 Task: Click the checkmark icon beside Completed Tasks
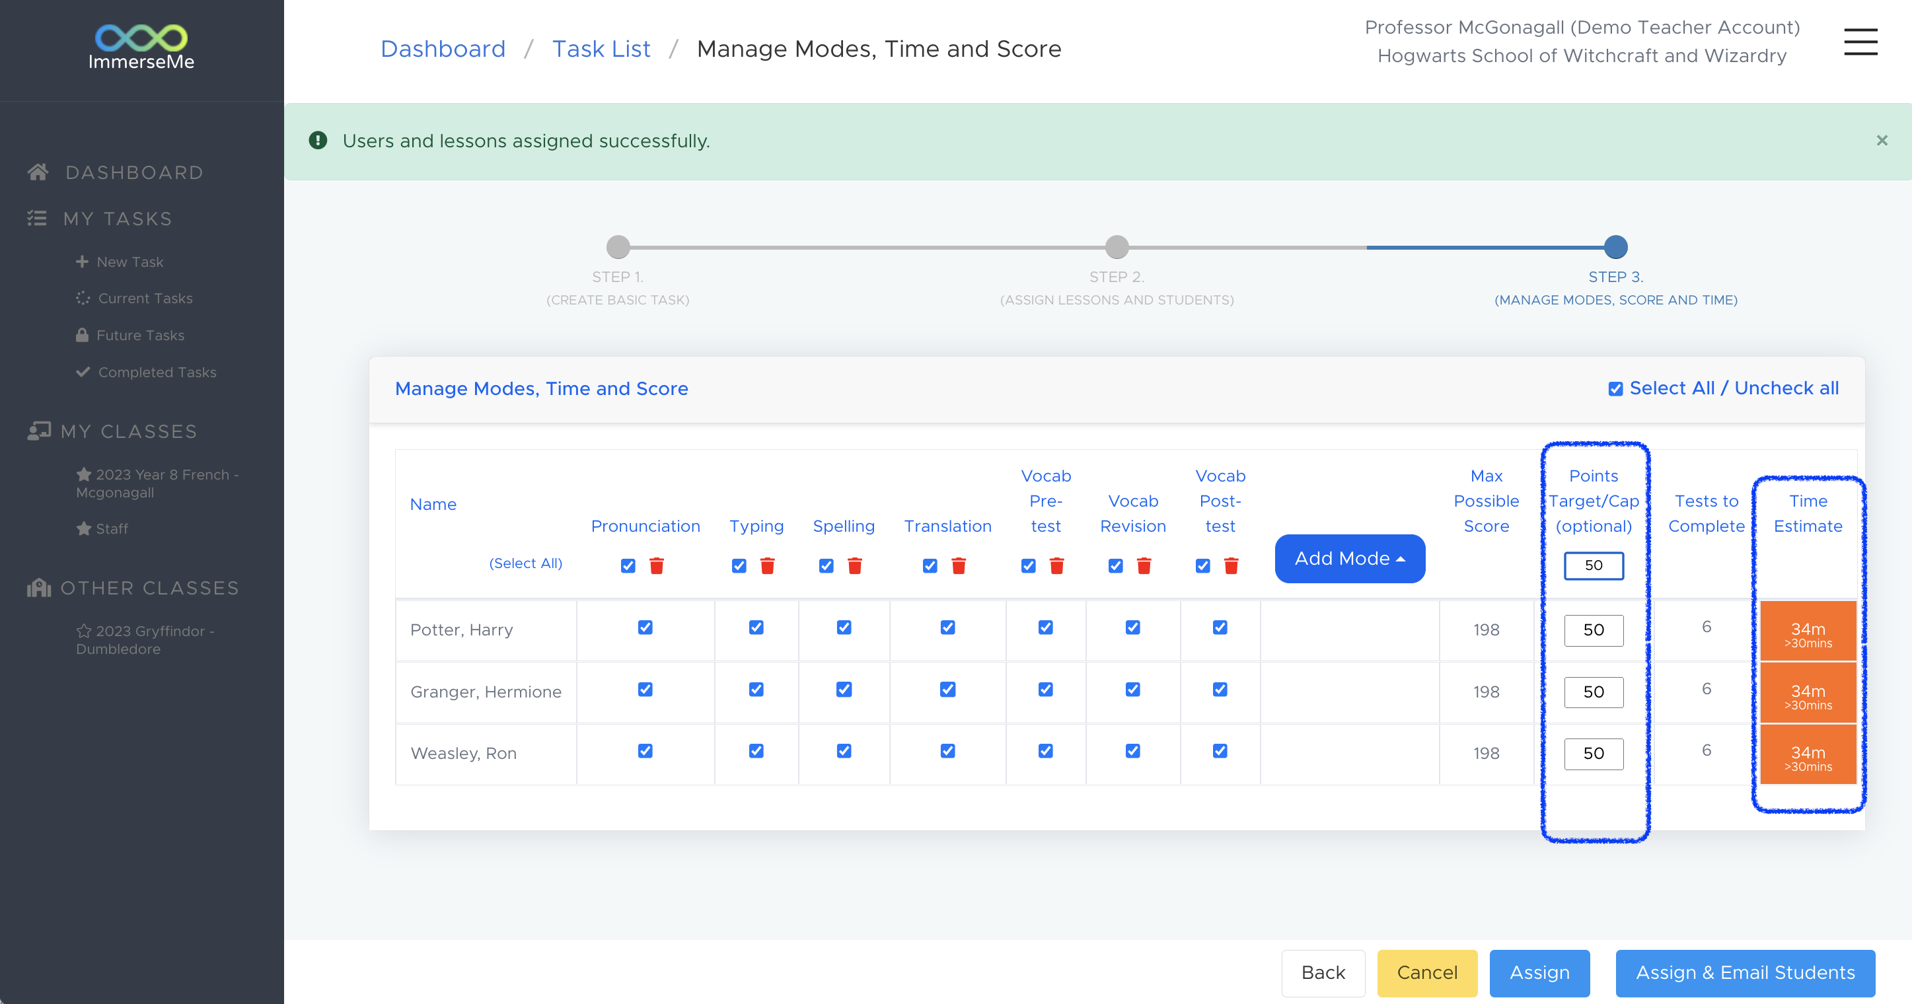pos(83,372)
